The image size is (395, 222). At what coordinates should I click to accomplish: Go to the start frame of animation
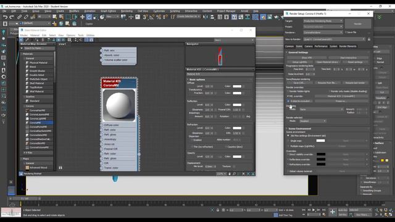pos(304,210)
